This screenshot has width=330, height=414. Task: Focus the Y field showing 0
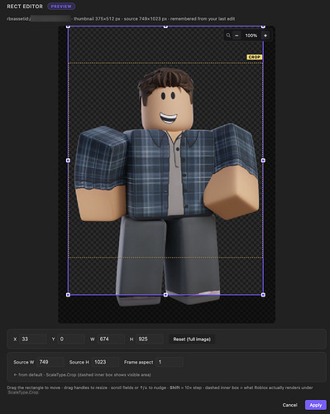click(71, 339)
